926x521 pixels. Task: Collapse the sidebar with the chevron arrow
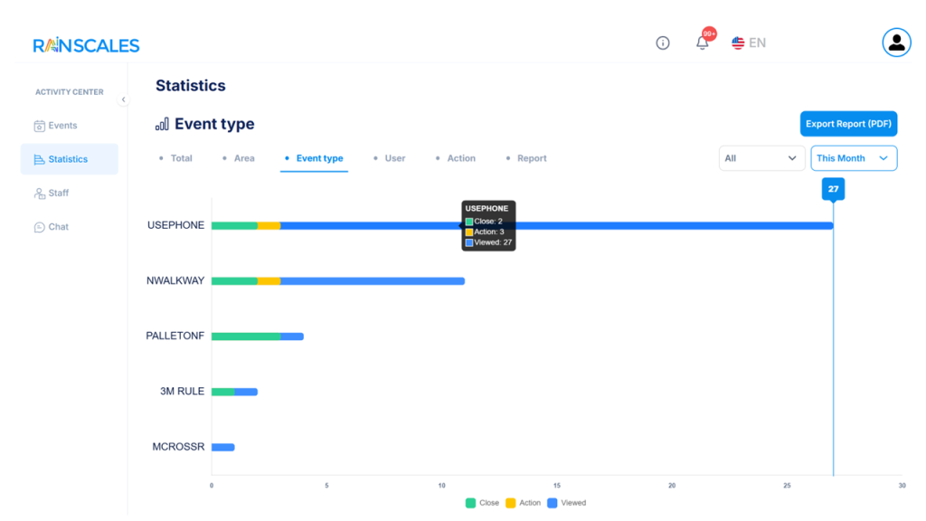click(x=123, y=99)
